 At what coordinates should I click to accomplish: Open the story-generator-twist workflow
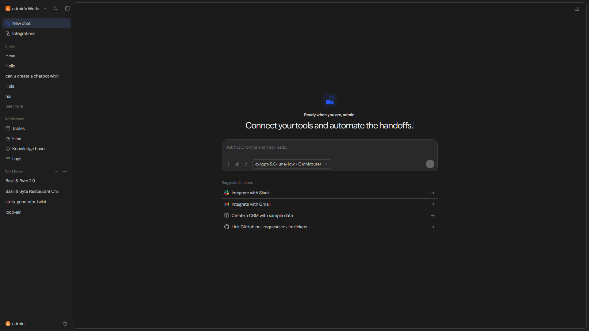(37, 202)
